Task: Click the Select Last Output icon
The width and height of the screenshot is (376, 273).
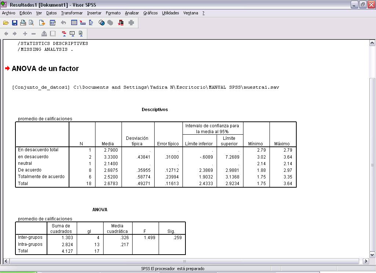Action: [x=121, y=23]
